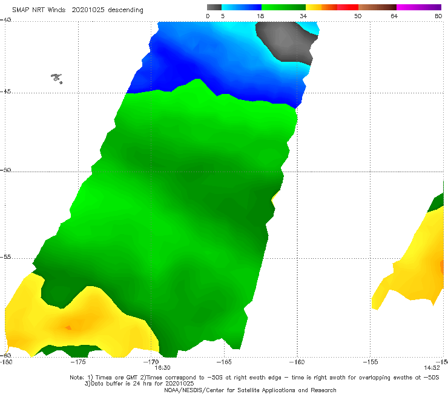
Task: Click the '14:52' swath time label
Action: pyautogui.click(x=432, y=368)
